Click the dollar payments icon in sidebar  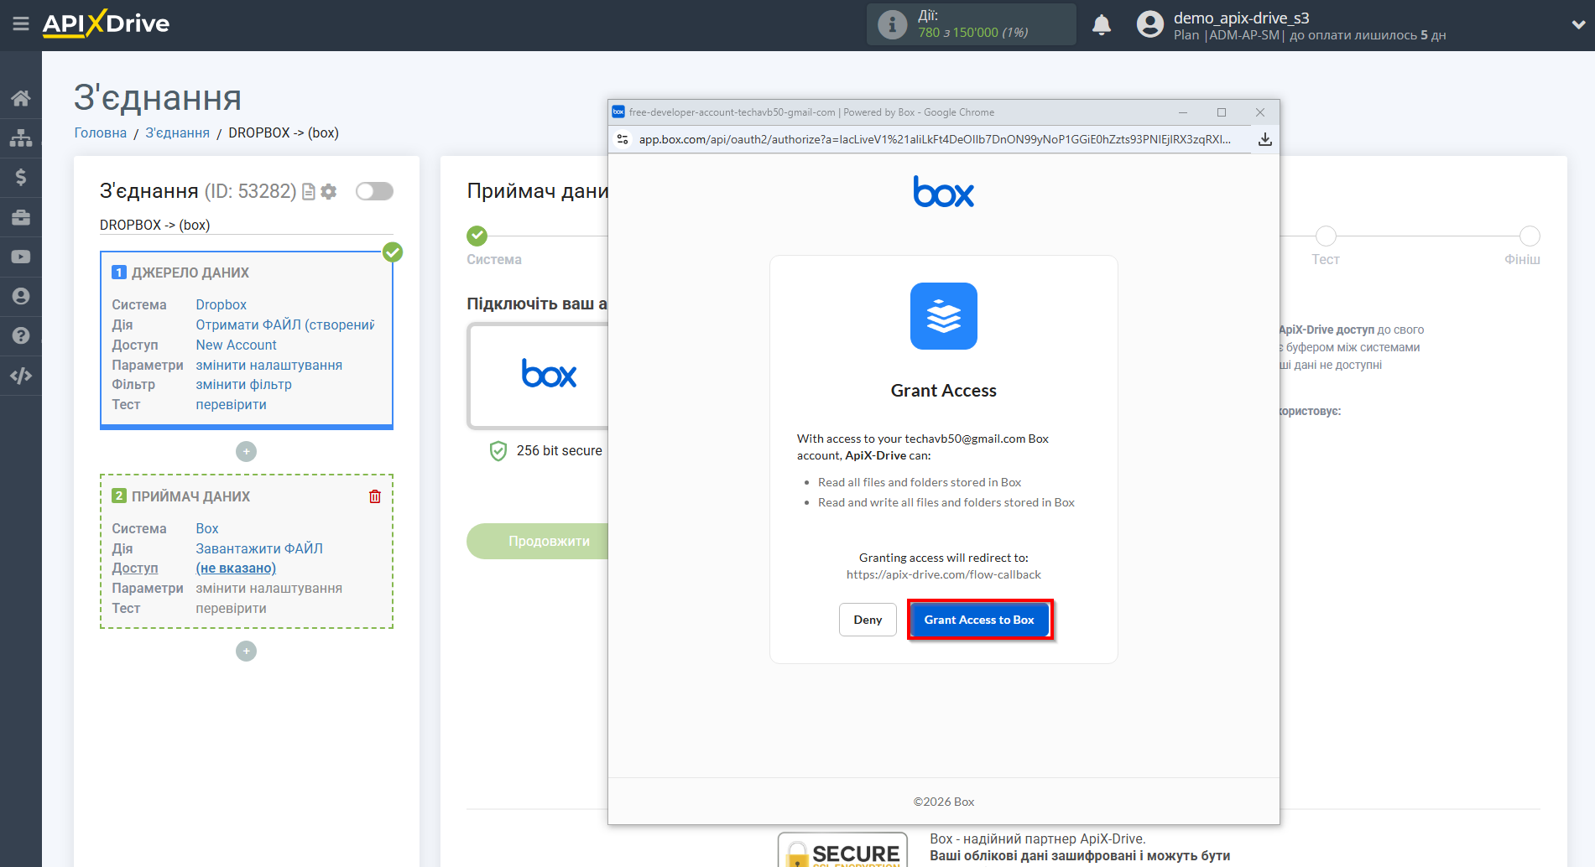tap(21, 177)
